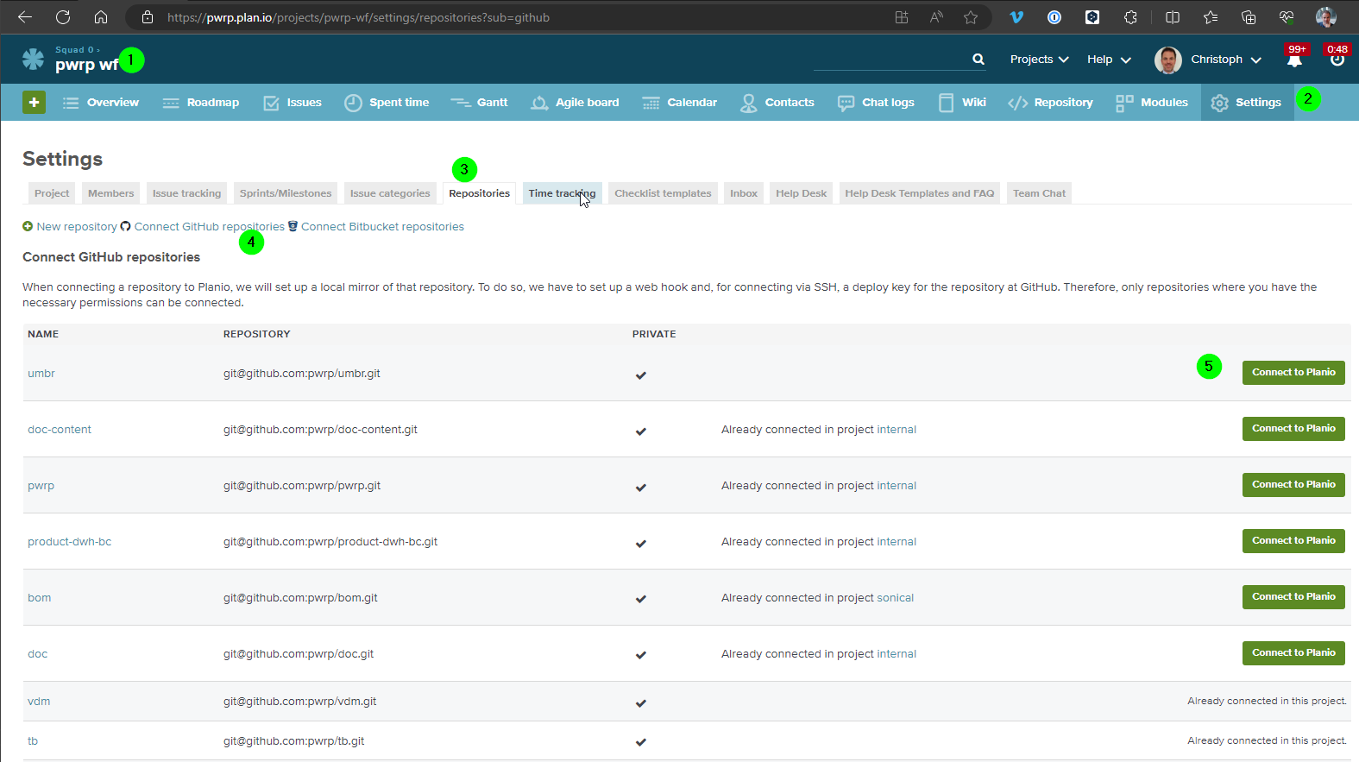This screenshot has width=1359, height=762.
Task: Open the Calendar section
Action: (x=680, y=103)
